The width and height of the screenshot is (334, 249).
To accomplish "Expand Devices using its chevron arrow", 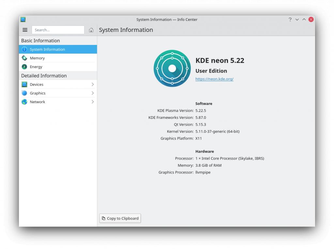I will pyautogui.click(x=93, y=84).
